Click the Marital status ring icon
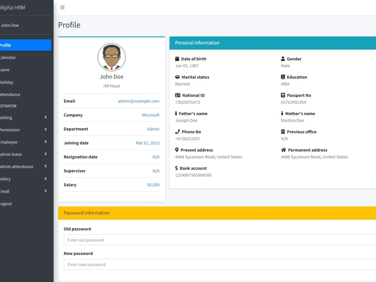This screenshot has width=376, height=282. pos(177,77)
